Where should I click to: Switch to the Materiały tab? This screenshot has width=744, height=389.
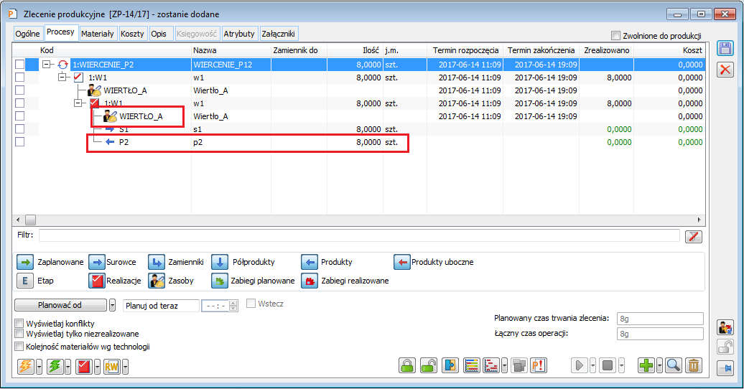pyautogui.click(x=97, y=34)
